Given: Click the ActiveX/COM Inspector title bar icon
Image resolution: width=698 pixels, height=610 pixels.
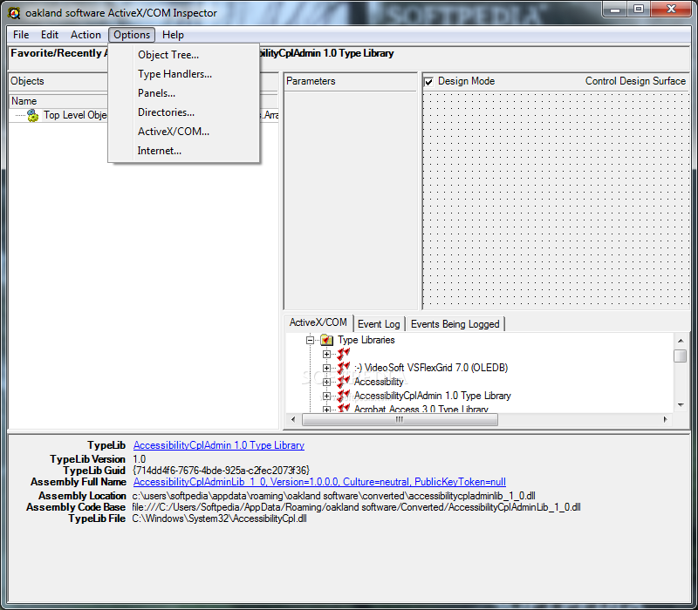Looking at the screenshot, I should (x=14, y=13).
